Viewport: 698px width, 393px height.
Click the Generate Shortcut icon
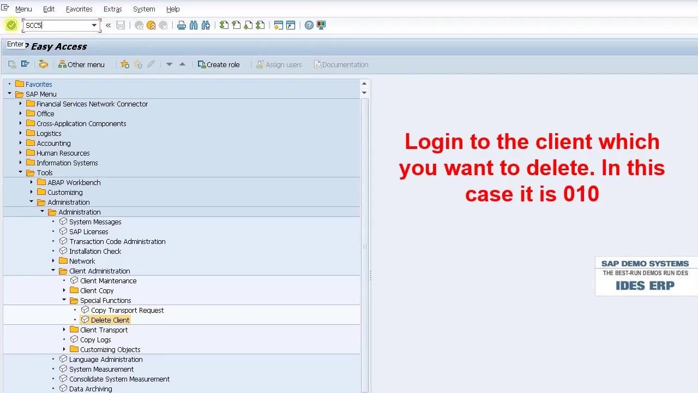[x=291, y=25]
